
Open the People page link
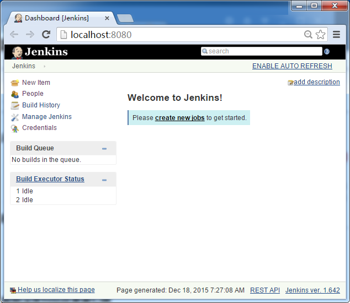pos(33,94)
